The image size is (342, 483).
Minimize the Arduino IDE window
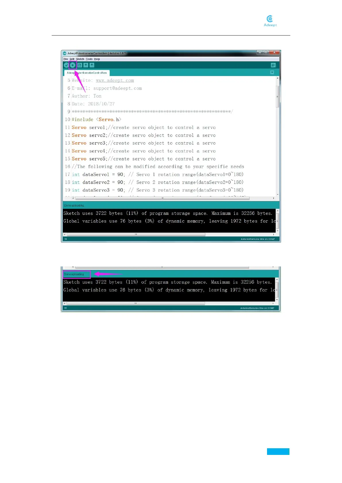[x=260, y=52]
